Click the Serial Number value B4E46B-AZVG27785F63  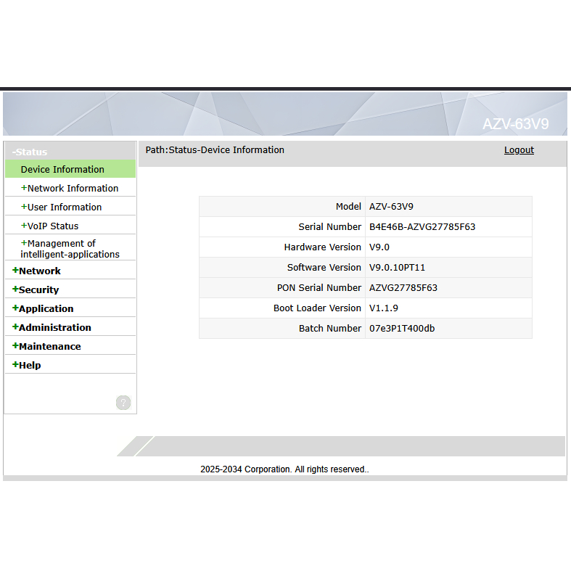(422, 227)
